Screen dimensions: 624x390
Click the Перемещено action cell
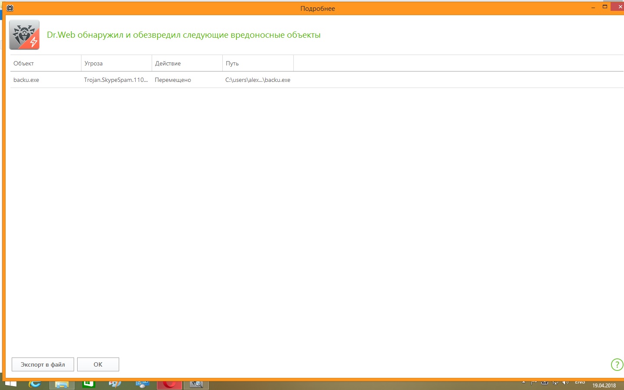click(173, 80)
